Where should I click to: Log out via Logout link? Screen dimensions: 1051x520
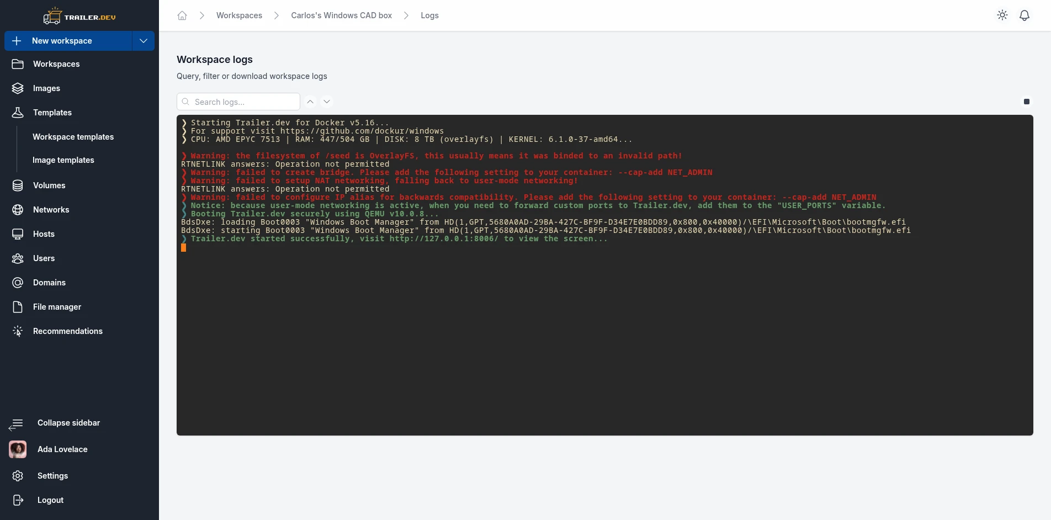[79, 500]
